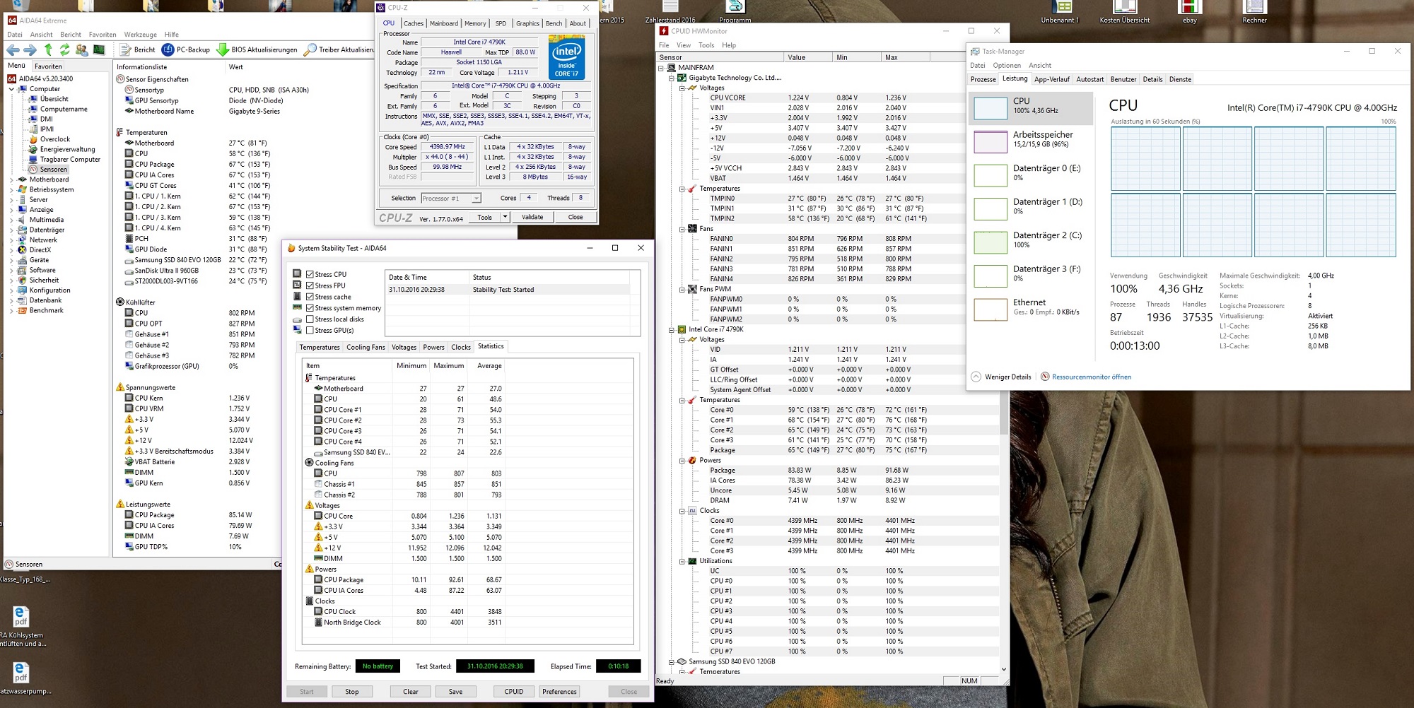Expand the Betriebssystem node in AIDA64 tree
Viewport: 1414px width, 708px height.
11,189
